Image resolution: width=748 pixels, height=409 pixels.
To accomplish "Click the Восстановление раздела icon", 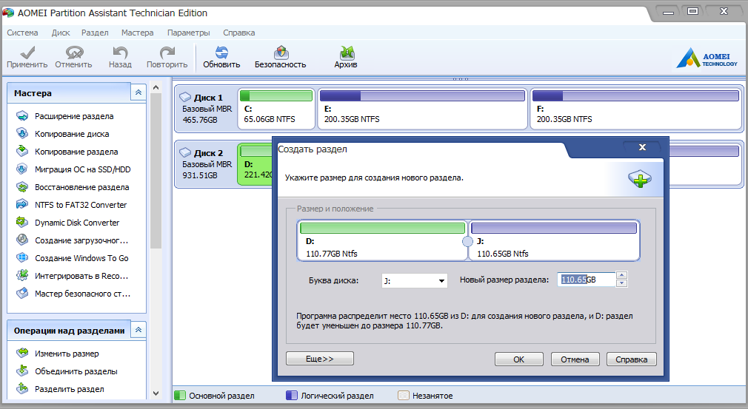I will pyautogui.click(x=22, y=186).
